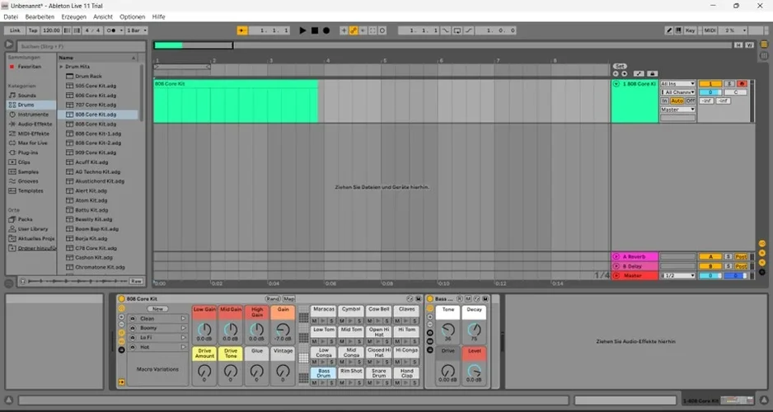Solo the Snare Drum pad
The height and width of the screenshot is (412, 773).
pos(387,383)
